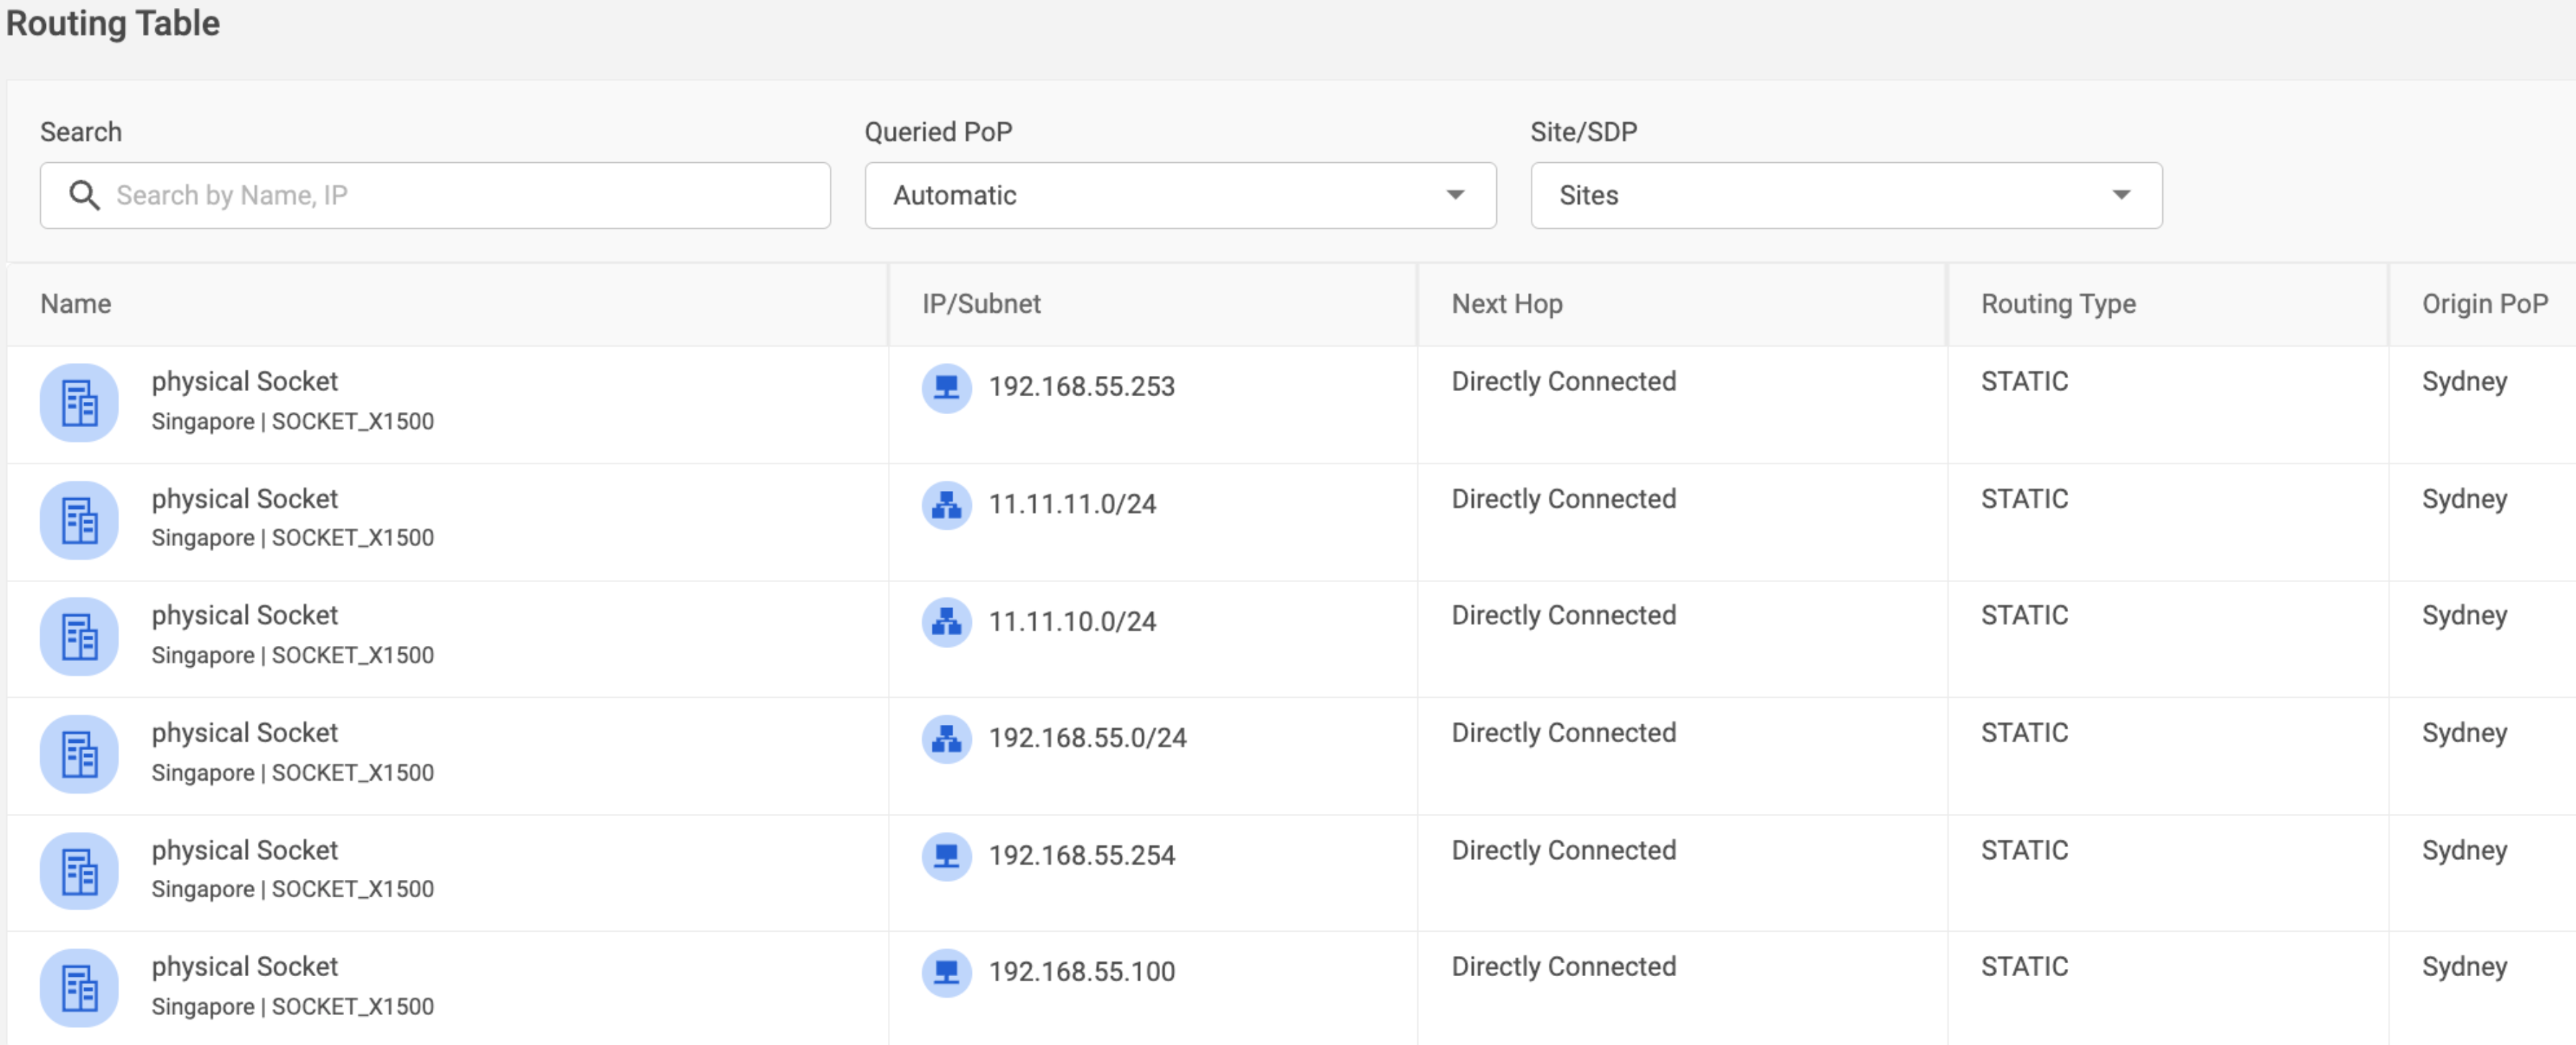Click physical Socket name in 11.11.10.0/24 row
Image resolution: width=2576 pixels, height=1045 pixels.
point(245,615)
